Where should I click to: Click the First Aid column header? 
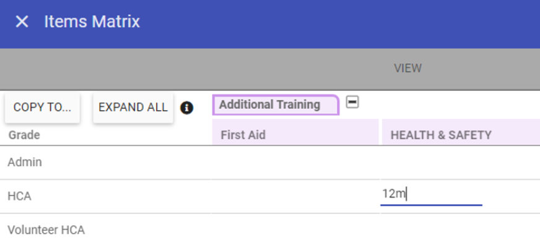pyautogui.click(x=295, y=132)
